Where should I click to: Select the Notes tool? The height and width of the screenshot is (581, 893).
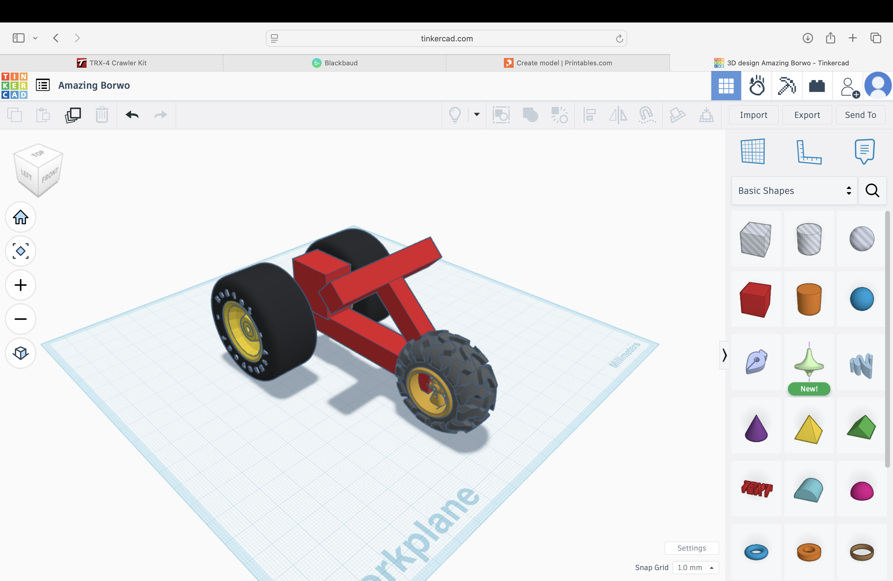tap(865, 152)
